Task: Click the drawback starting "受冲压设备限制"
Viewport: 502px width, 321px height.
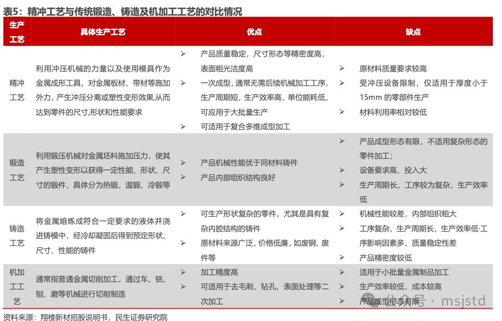Action: click(x=423, y=90)
